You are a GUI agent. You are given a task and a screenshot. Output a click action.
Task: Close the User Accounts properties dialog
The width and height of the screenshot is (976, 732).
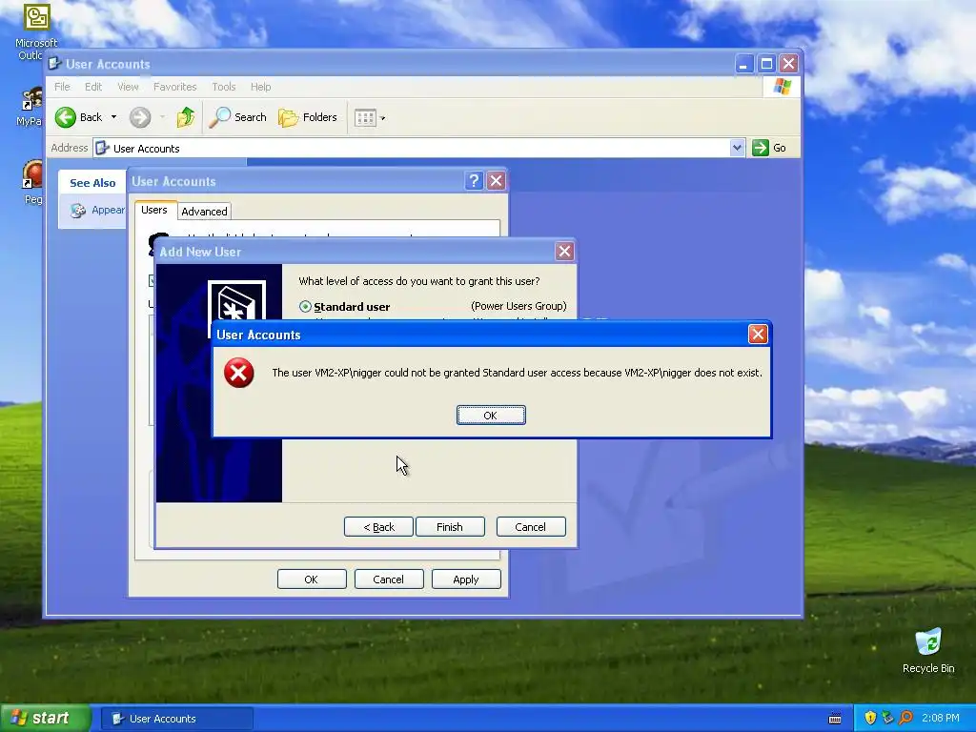tap(496, 181)
